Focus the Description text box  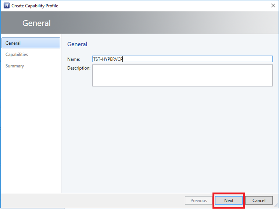point(182,76)
